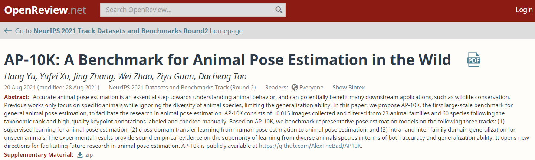The height and width of the screenshot is (160, 535).
Task: Click the globe icon beside Everyone
Action: 295,88
